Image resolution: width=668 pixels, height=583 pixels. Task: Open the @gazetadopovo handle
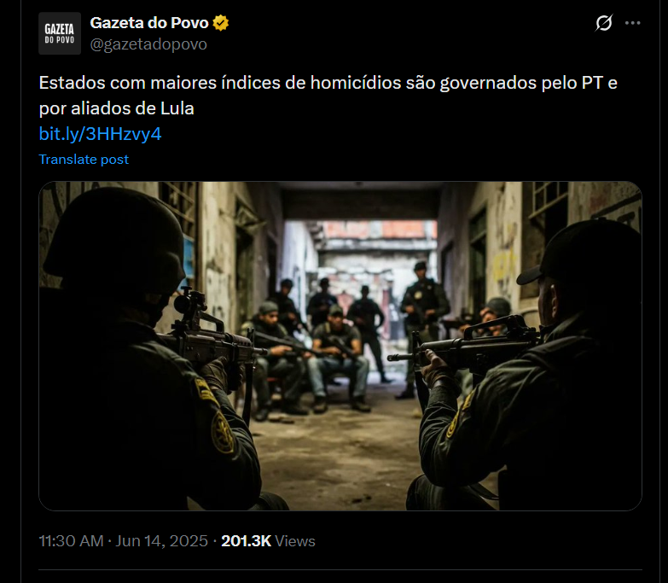pyautogui.click(x=148, y=44)
